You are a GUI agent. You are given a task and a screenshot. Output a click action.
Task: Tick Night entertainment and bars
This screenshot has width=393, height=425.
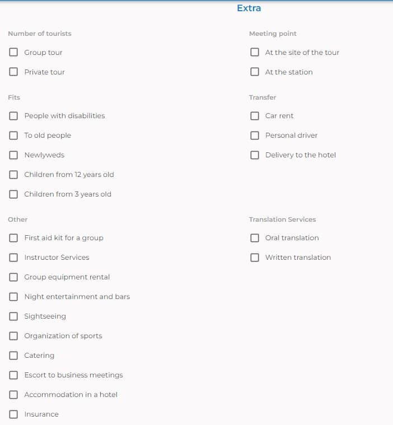point(13,297)
